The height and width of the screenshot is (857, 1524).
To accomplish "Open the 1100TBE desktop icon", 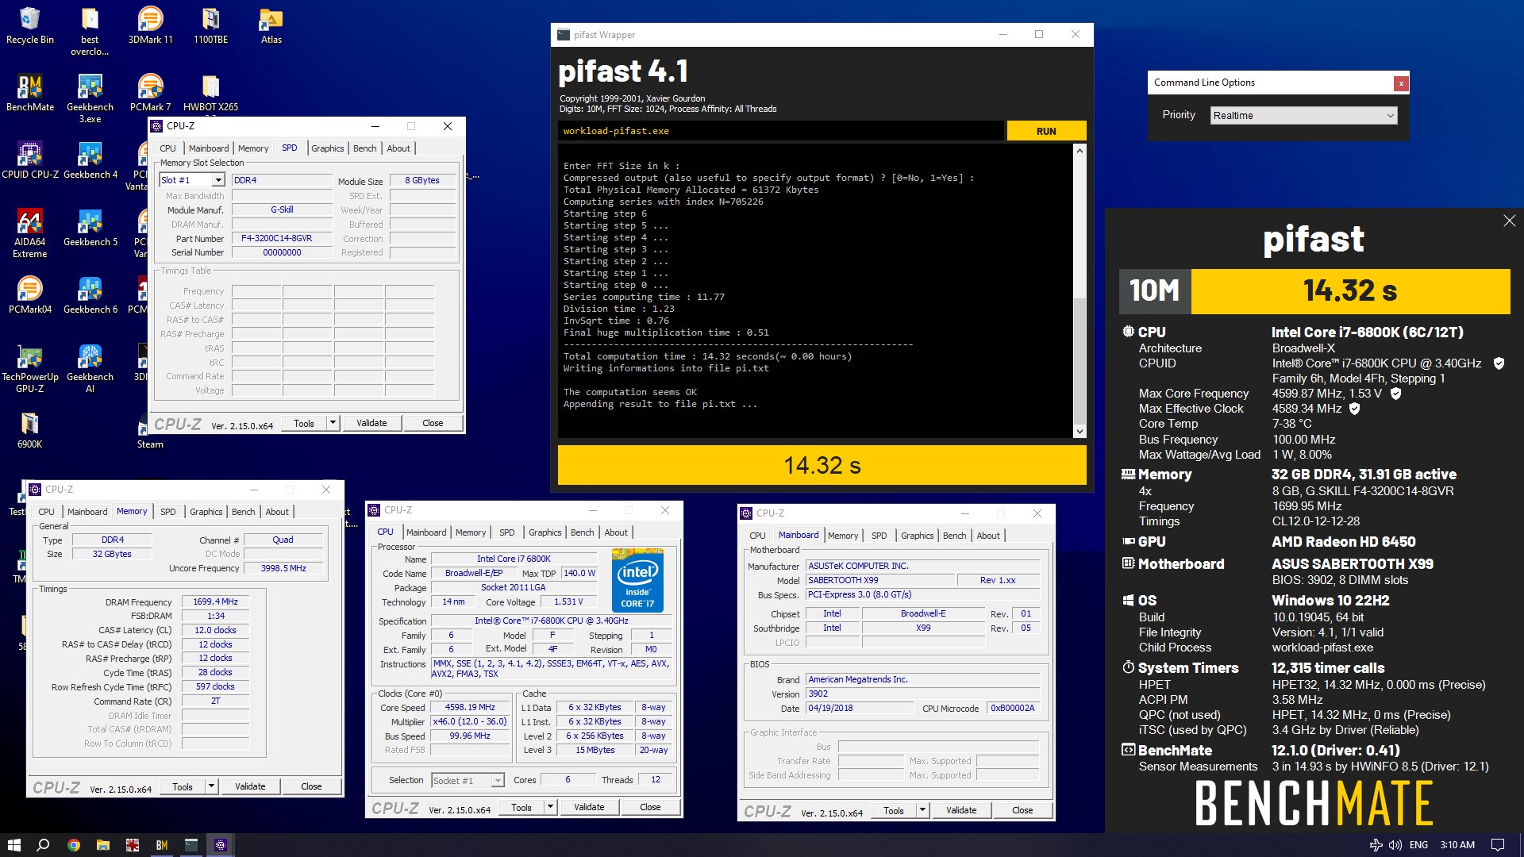I will (210, 25).
